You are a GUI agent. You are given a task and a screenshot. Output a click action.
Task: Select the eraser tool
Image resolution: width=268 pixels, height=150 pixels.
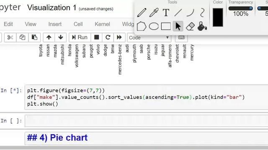tap(190, 26)
